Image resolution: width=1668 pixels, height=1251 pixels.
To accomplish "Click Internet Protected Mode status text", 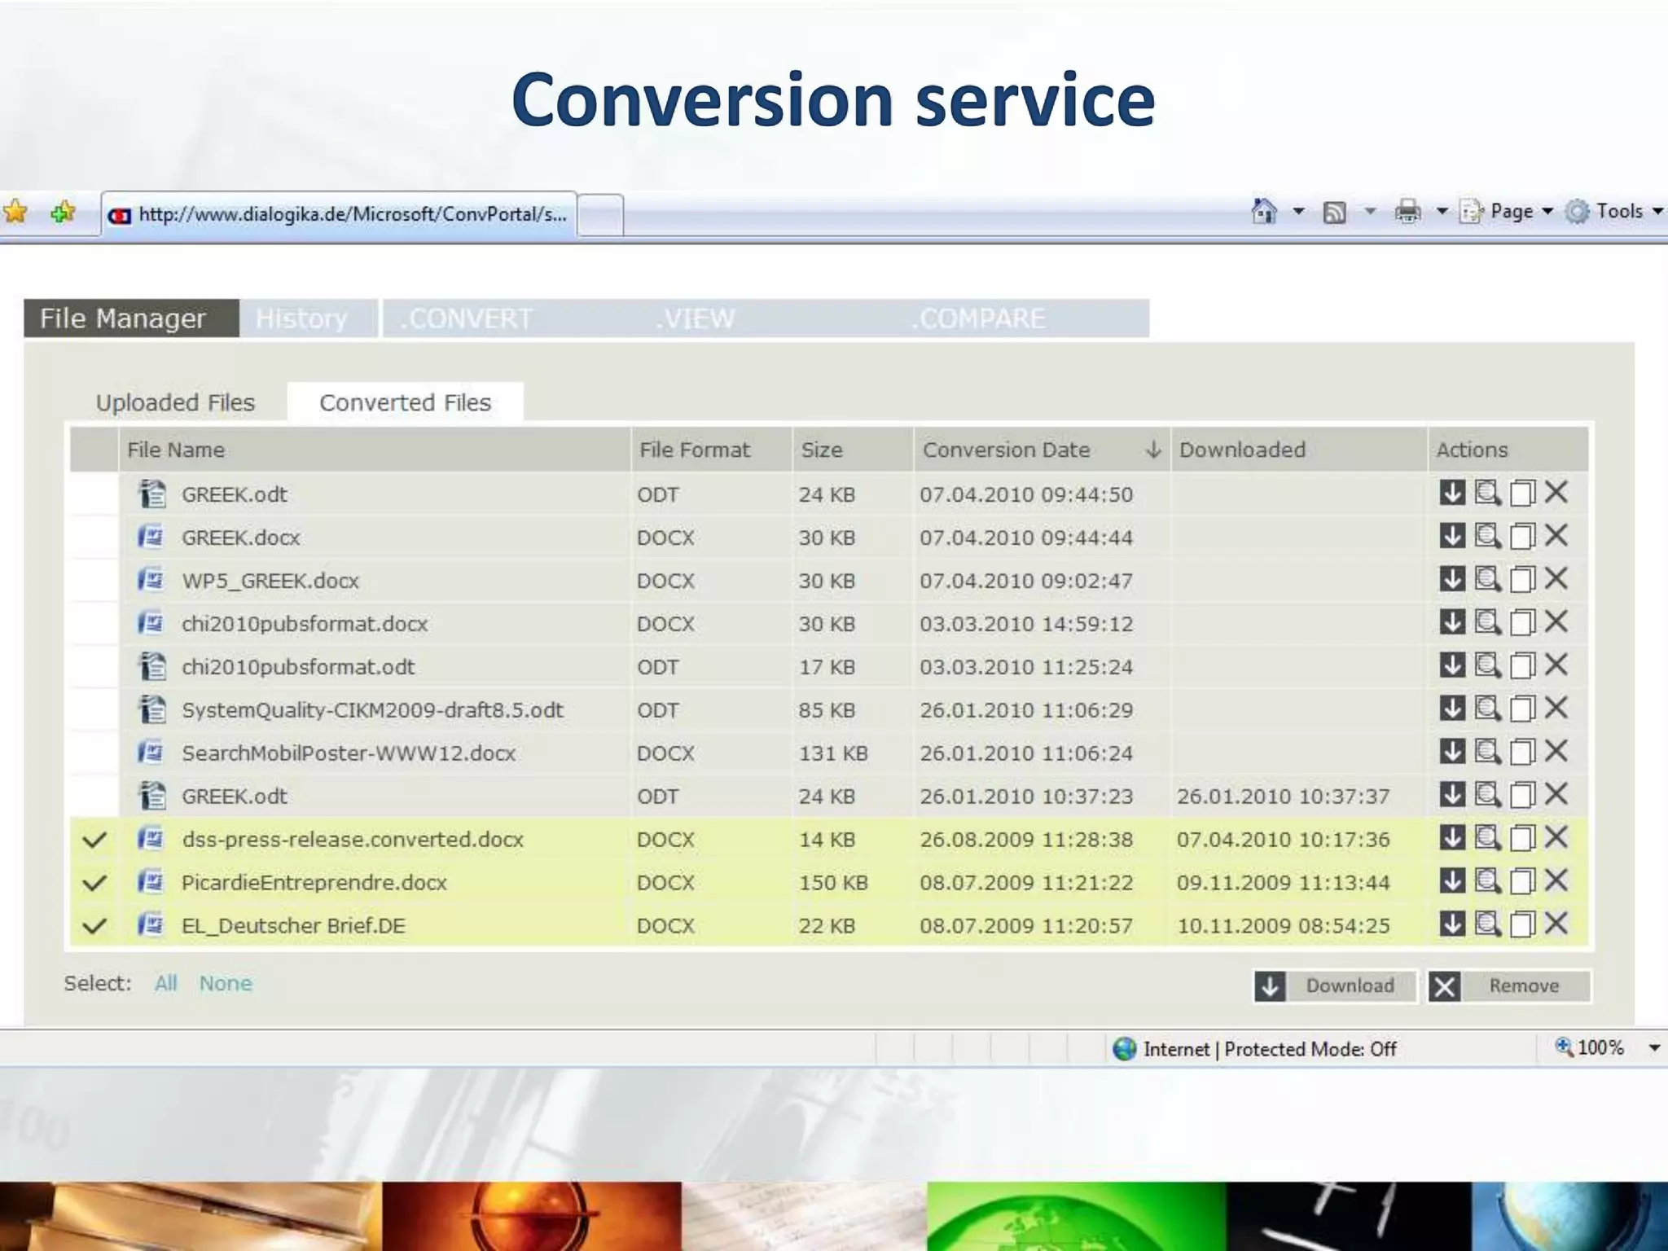I will click(x=1269, y=1049).
